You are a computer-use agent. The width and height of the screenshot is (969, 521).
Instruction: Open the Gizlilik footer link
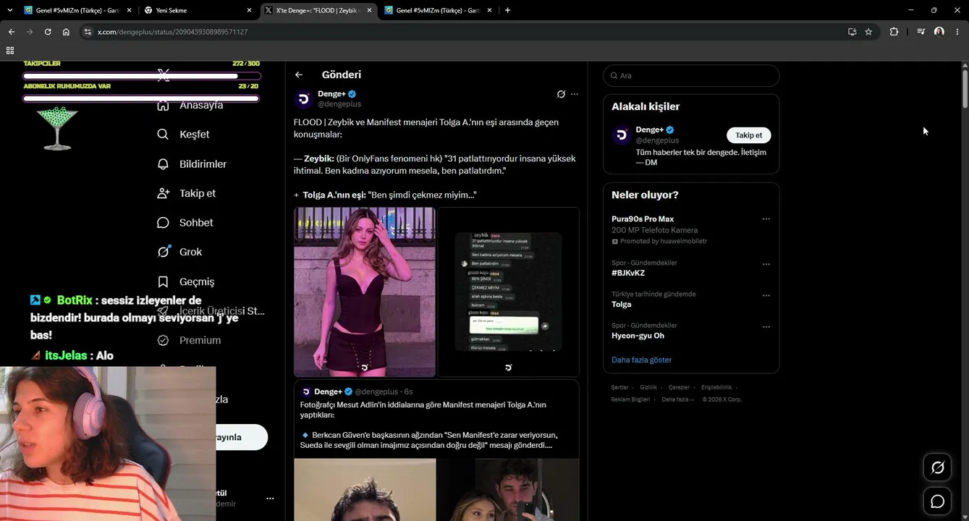click(x=648, y=388)
